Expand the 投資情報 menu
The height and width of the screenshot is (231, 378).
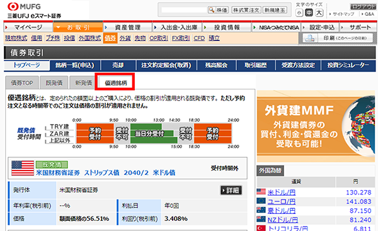point(227,27)
